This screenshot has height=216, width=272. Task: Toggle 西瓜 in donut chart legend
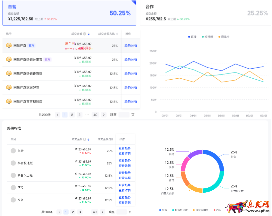tap(217, 210)
